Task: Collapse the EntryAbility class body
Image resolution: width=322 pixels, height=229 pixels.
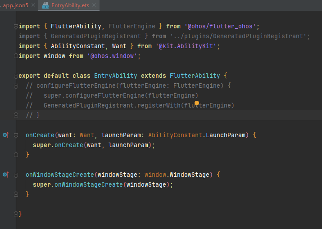Action: pyautogui.click(x=16, y=76)
